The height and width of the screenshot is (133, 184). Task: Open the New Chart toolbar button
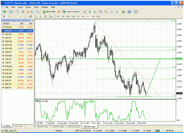(x=5, y=11)
